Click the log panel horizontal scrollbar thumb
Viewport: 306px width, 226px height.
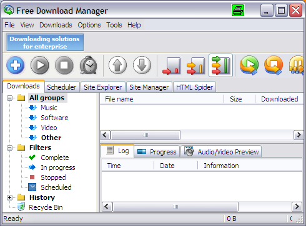(x=175, y=207)
